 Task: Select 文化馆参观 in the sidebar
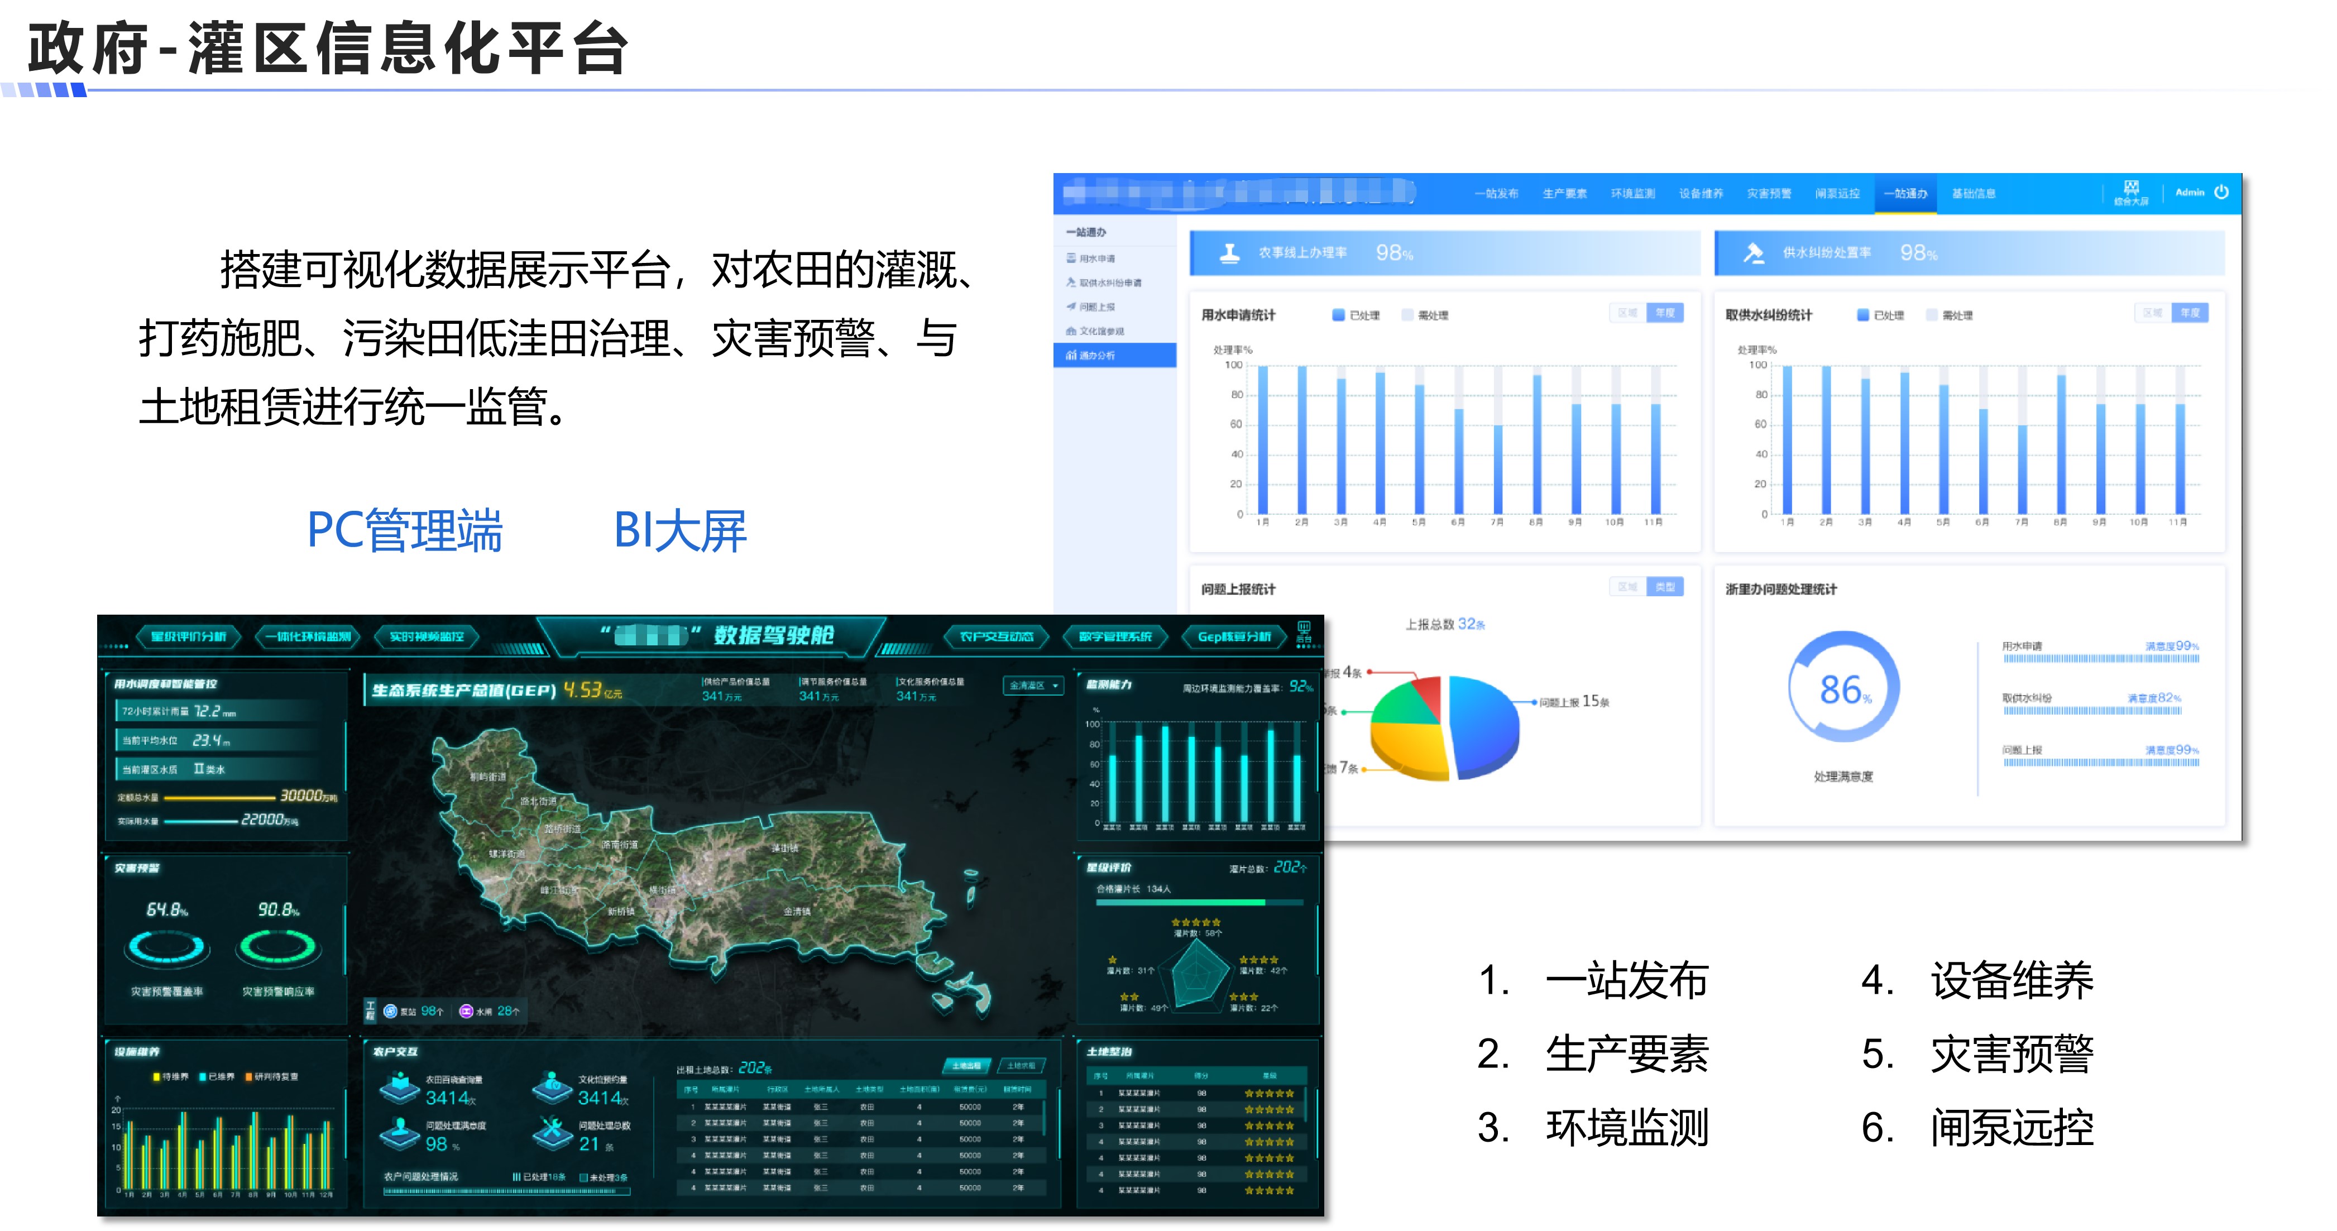tap(1095, 331)
